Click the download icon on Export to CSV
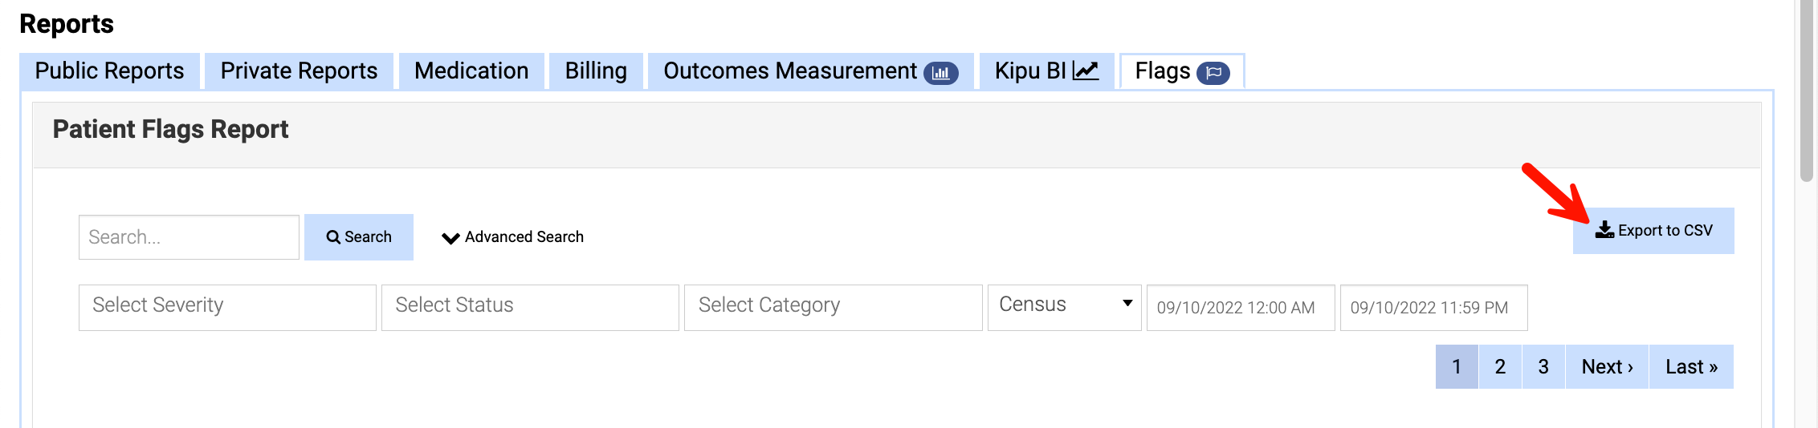Screen dimensions: 1818x428 1604,230
